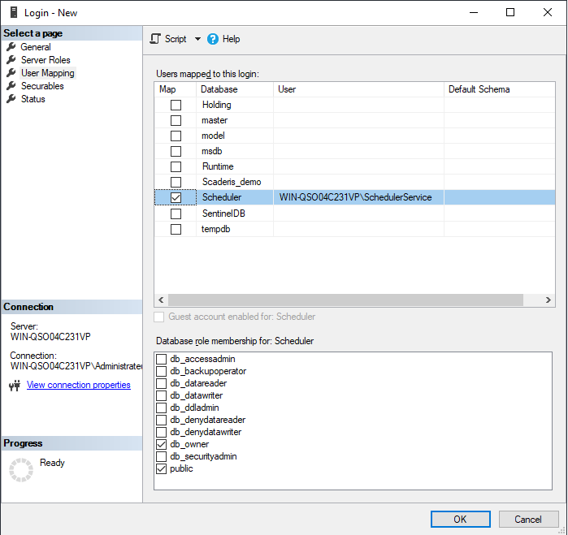
Task: Open the Script dropdown arrow
Action: tap(197, 39)
